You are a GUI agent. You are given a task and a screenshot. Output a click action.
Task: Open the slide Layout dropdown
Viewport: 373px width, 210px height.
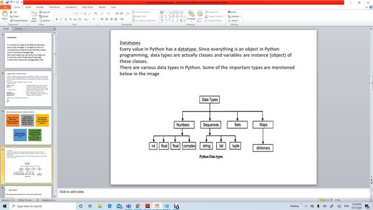[x=45, y=12]
